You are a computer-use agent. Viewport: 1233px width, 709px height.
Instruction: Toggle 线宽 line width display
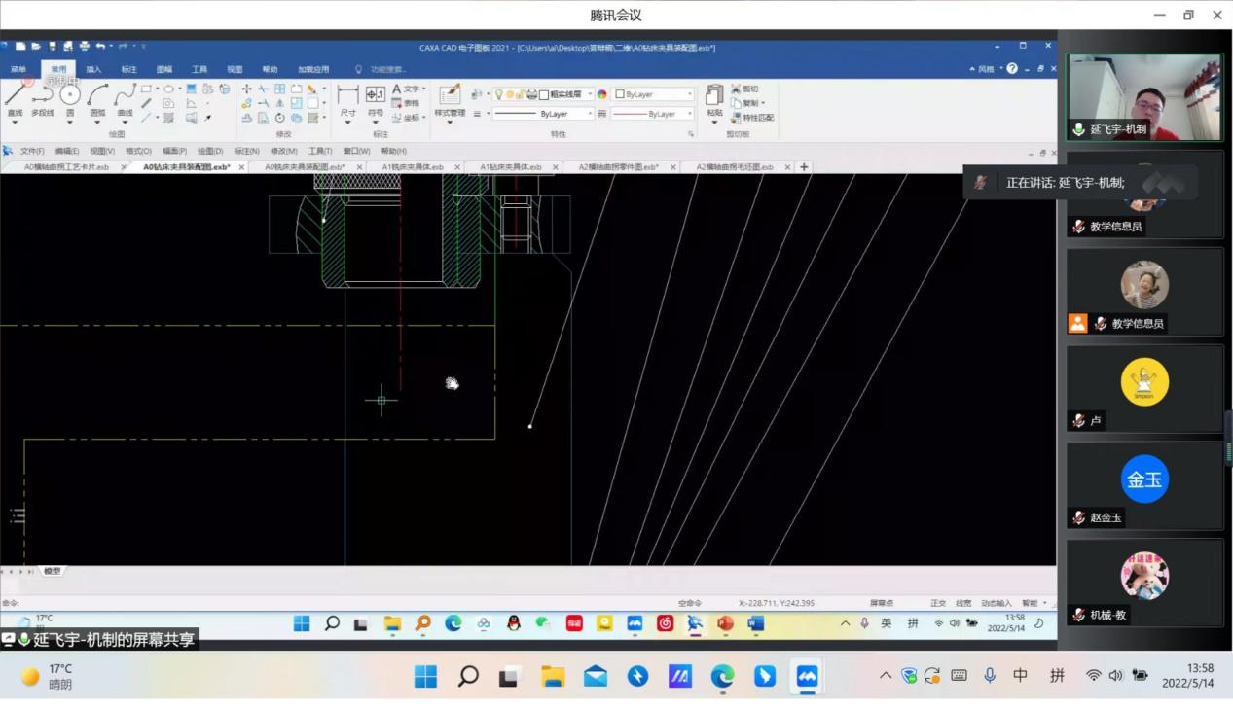[963, 603]
